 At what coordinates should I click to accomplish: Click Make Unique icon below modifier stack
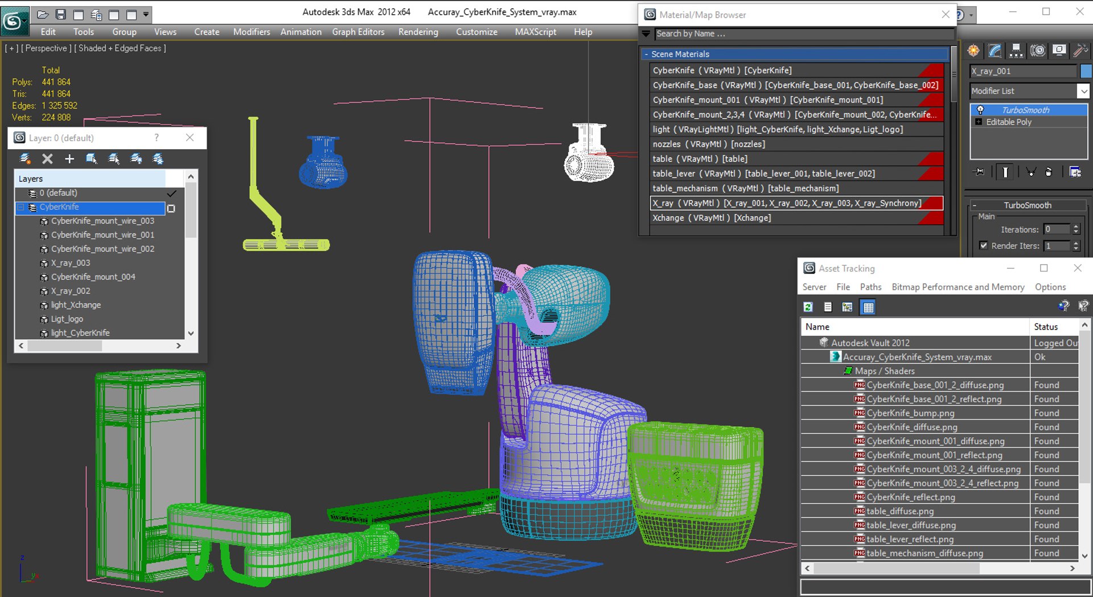(1031, 171)
